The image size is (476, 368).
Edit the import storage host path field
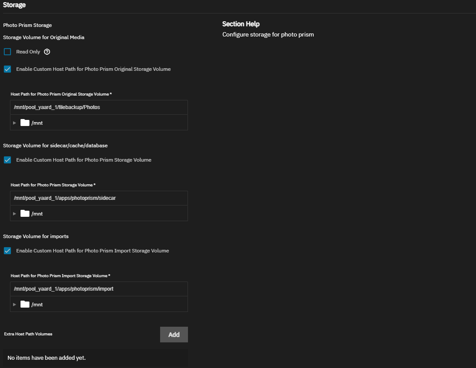[x=99, y=289]
